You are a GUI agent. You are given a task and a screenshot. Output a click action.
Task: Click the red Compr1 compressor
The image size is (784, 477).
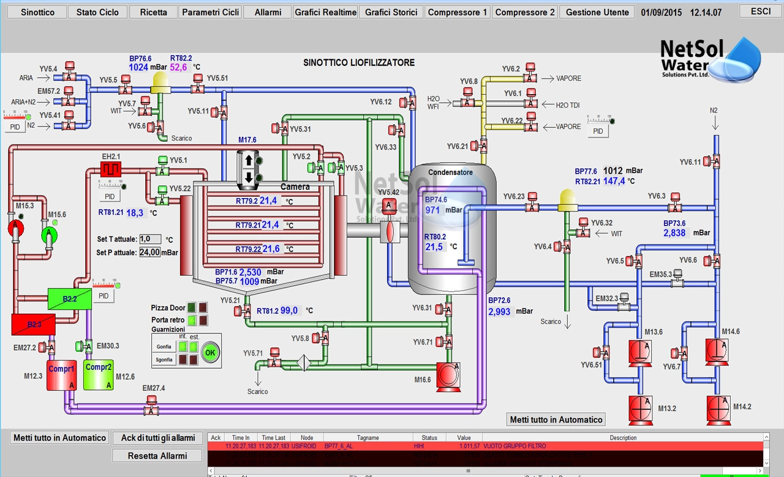coord(62,375)
